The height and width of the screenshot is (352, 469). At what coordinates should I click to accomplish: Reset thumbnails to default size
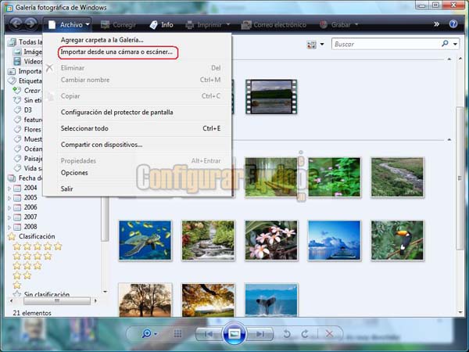[177, 333]
